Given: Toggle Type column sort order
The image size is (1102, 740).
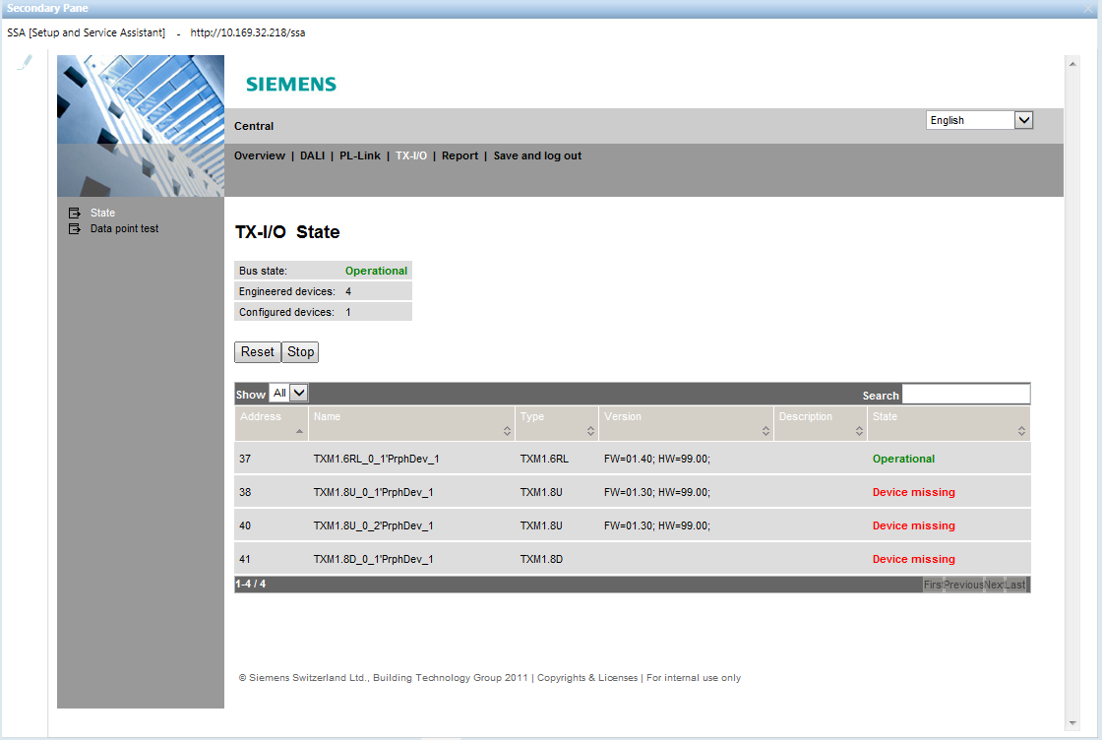Looking at the screenshot, I should tap(591, 433).
